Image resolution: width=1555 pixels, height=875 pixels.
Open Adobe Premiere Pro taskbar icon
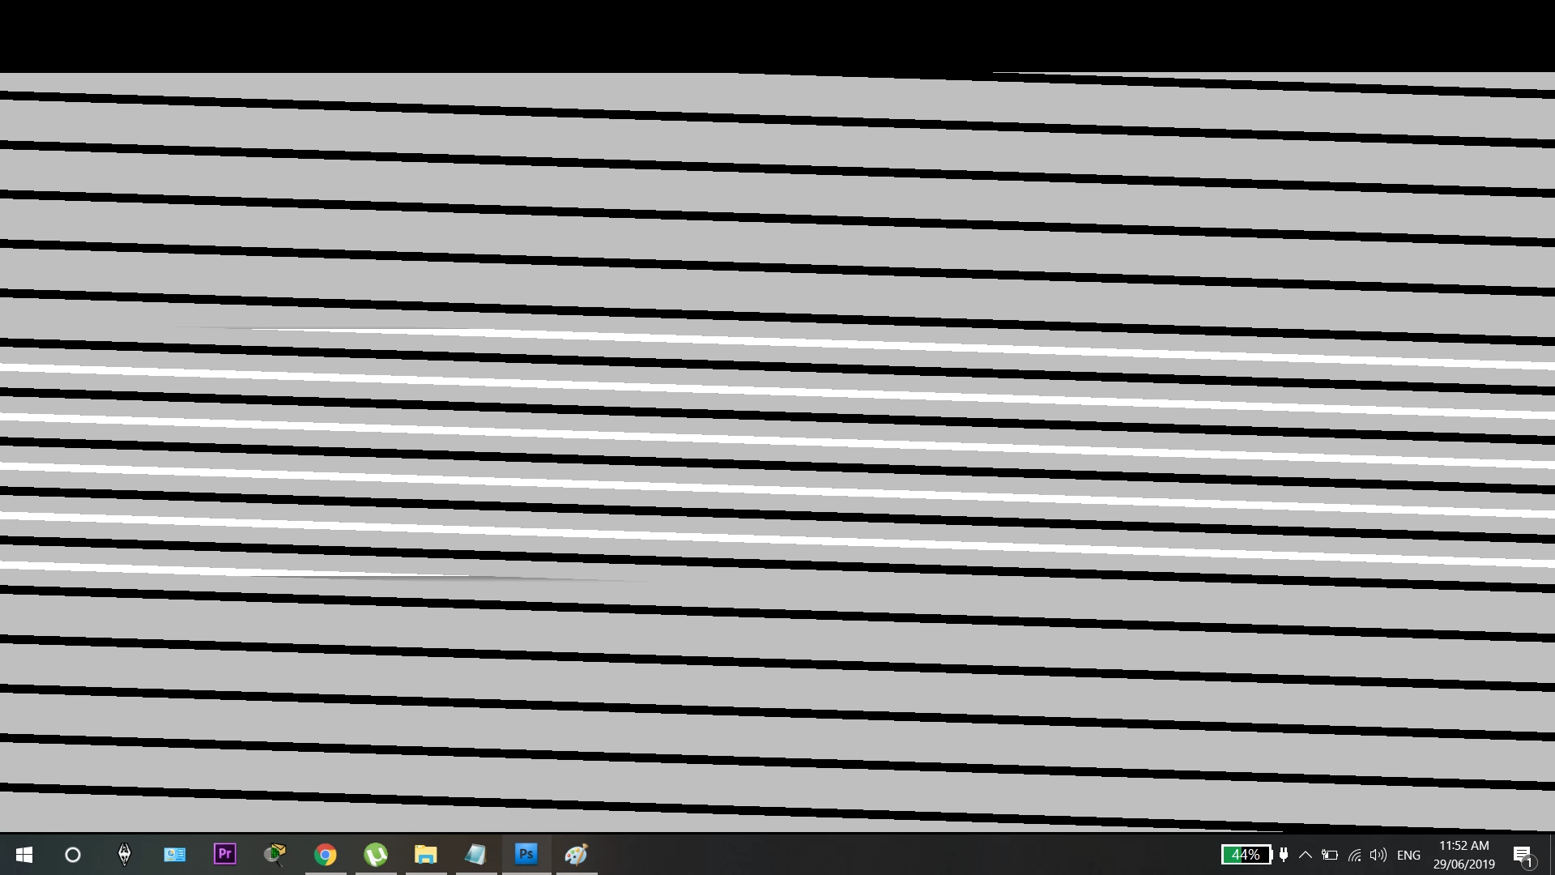click(x=225, y=854)
